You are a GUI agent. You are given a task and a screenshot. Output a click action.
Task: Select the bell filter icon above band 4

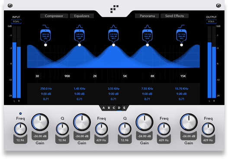click(147, 26)
